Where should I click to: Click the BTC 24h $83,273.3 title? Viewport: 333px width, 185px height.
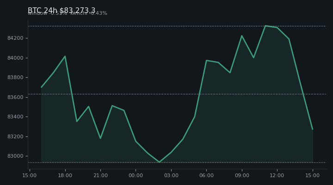(x=62, y=10)
